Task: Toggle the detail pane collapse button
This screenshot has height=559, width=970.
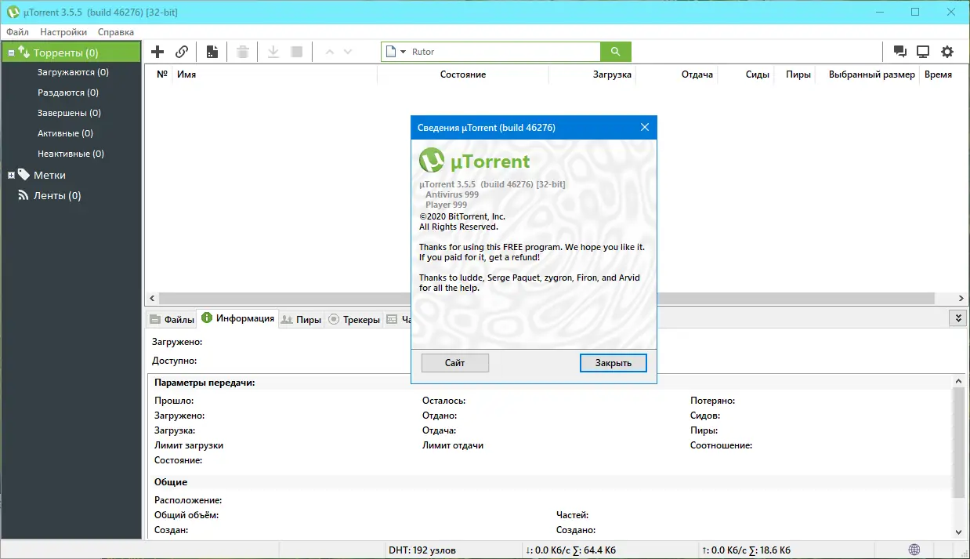Action: pyautogui.click(x=957, y=318)
